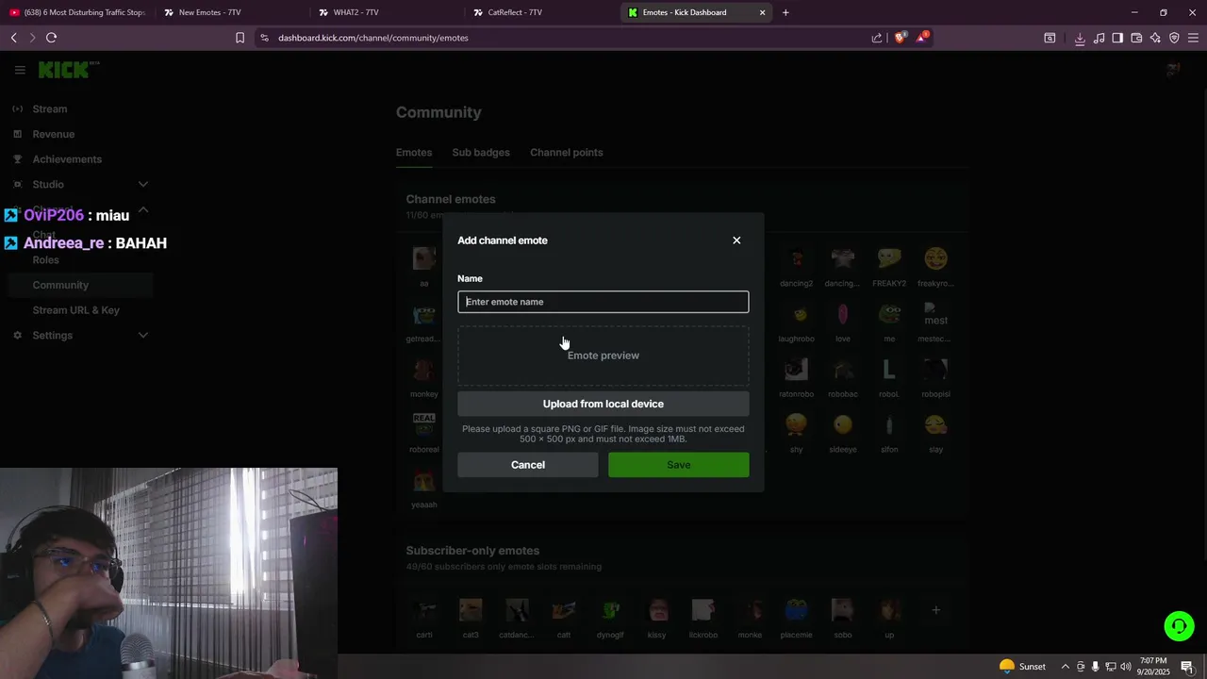1207x679 pixels.
Task: Toggle the browser sidebar panel icon
Action: 1117,38
